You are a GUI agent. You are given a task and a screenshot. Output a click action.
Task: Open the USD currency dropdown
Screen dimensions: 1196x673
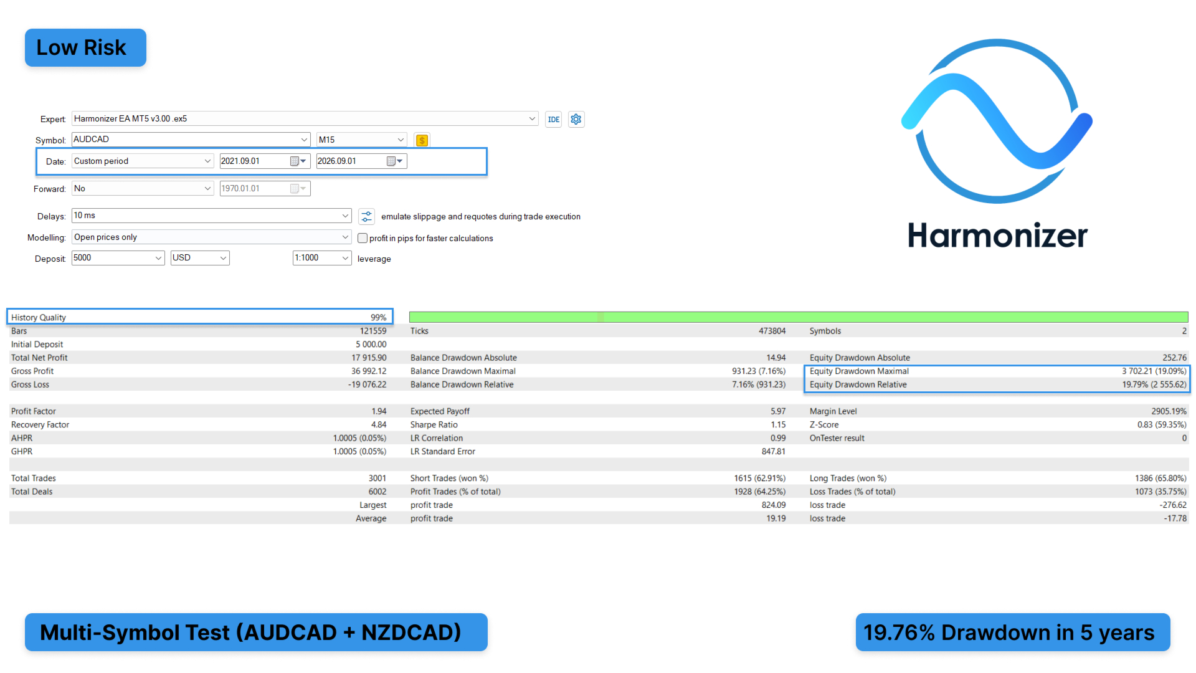pos(200,258)
